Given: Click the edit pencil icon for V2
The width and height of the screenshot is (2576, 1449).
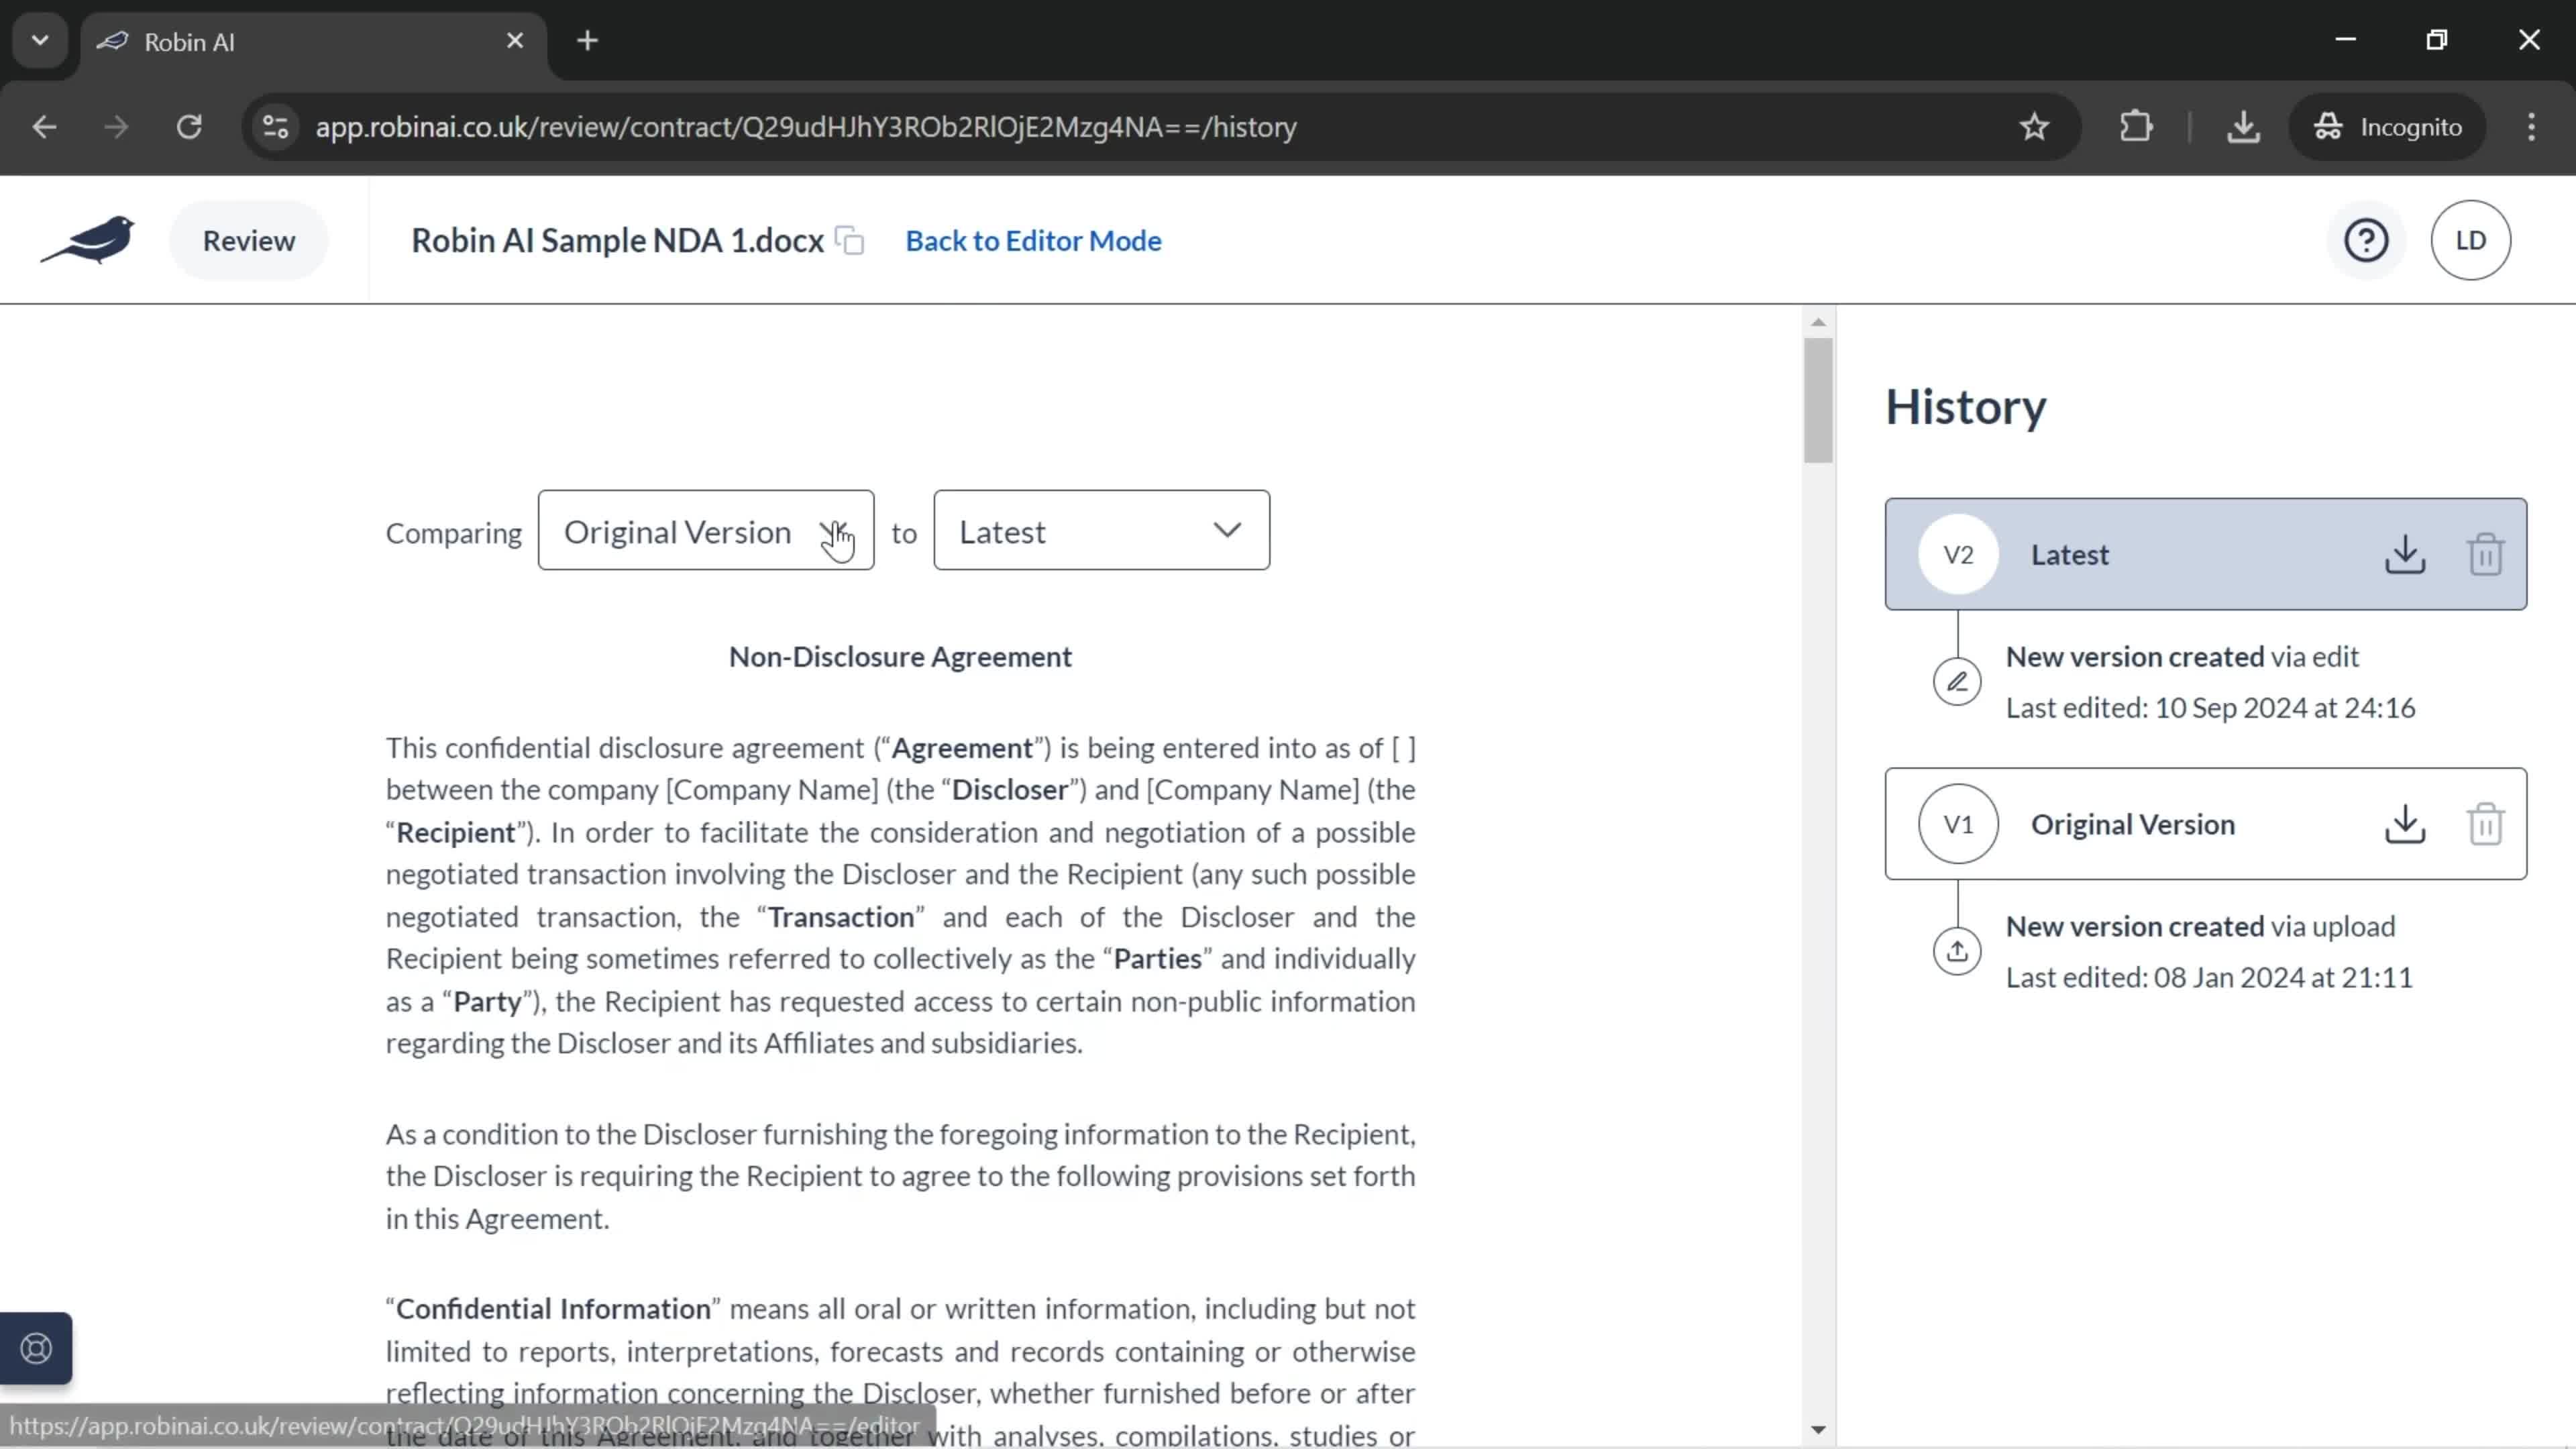Looking at the screenshot, I should [x=1959, y=681].
